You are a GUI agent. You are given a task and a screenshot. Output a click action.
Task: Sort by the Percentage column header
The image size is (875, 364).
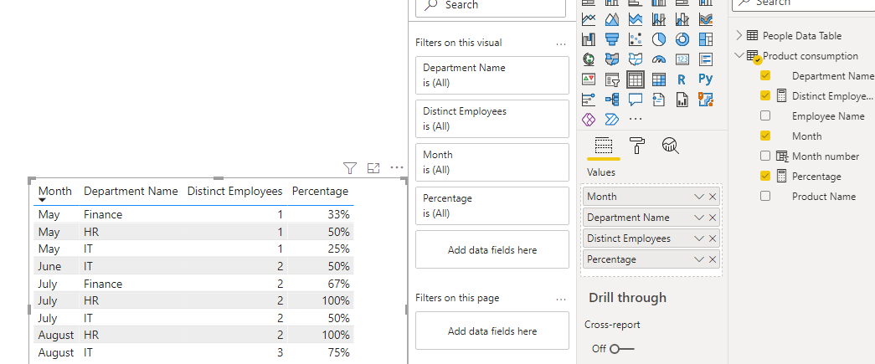coord(321,191)
